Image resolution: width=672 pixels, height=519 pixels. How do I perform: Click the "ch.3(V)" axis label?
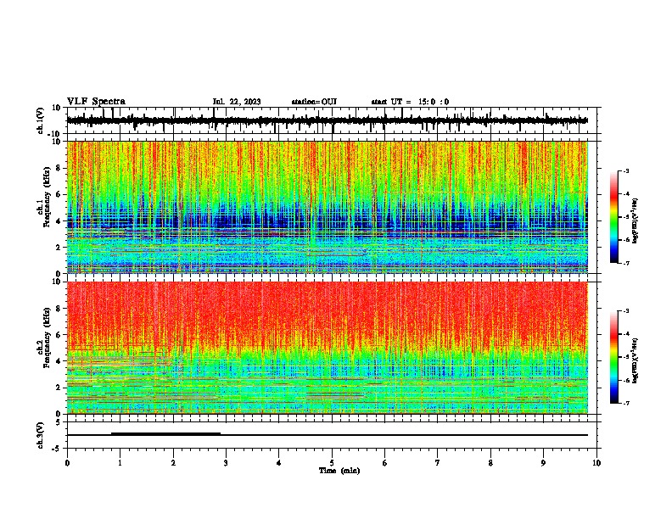point(41,435)
